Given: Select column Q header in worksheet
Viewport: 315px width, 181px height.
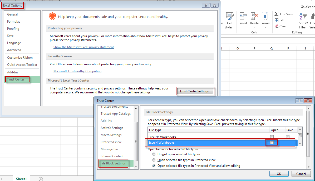Looking at the screenshot, I should (x=271, y=48).
